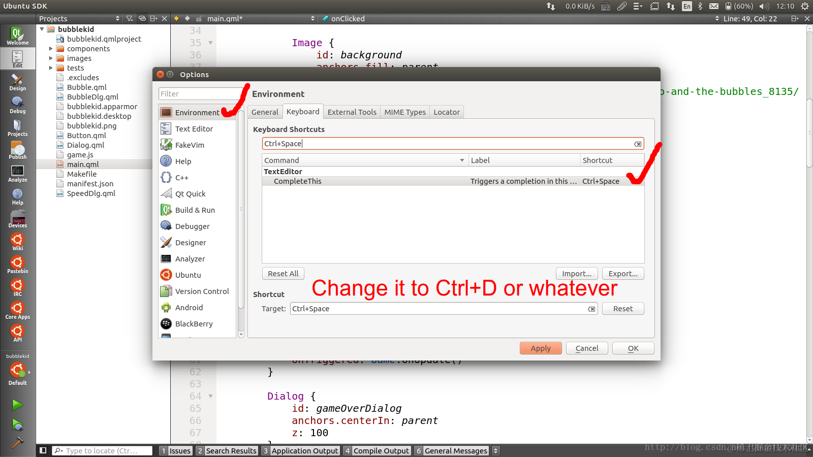This screenshot has width=813, height=457.
Task: Open the output panes selector arrows
Action: click(496, 450)
